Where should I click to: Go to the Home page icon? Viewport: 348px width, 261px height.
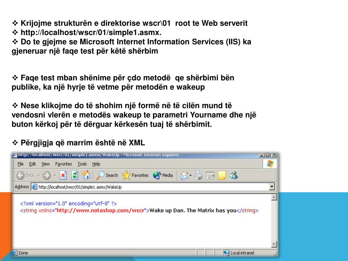(86, 175)
